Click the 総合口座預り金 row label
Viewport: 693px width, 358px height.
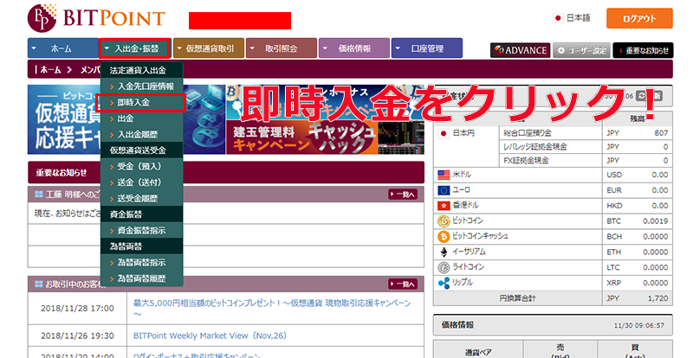(528, 133)
